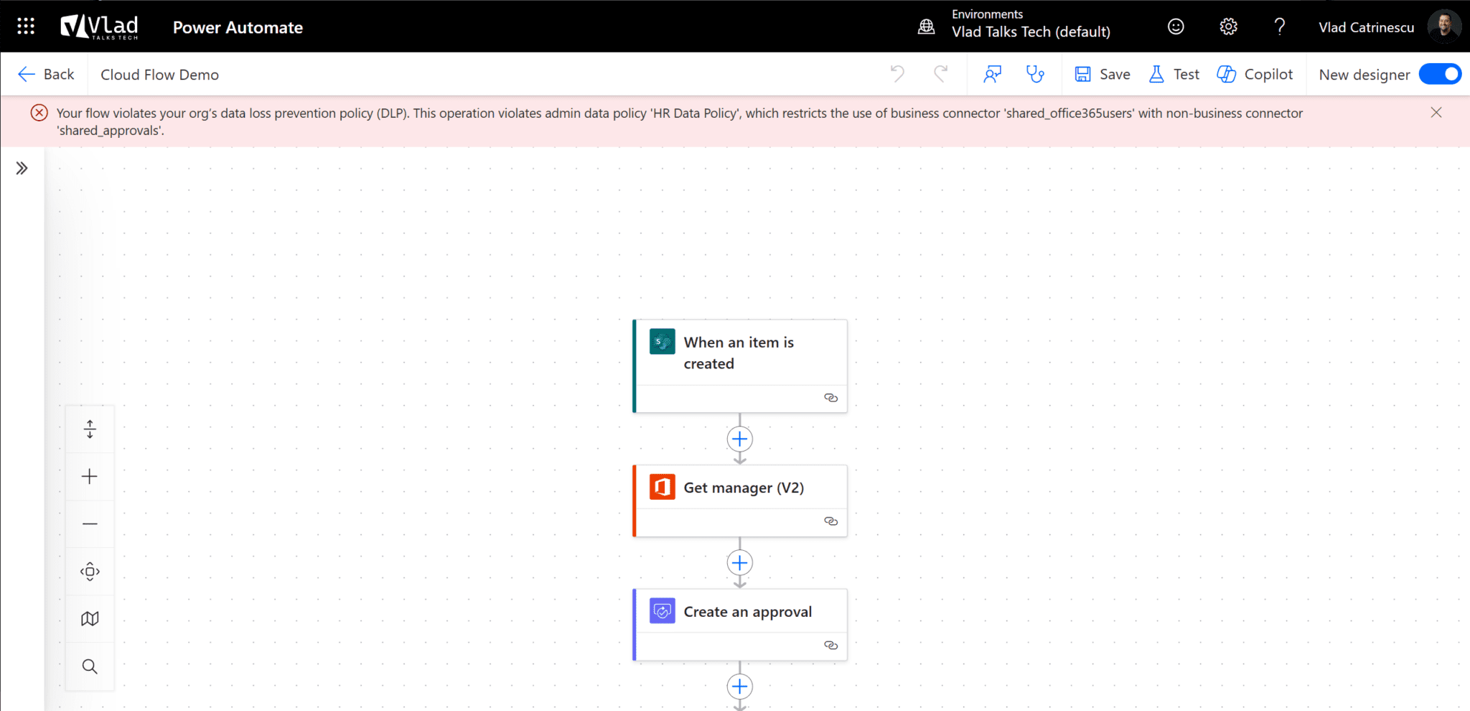Image resolution: width=1470 pixels, height=711 pixels.
Task: Open the minimap icon on the canvas toolbar
Action: (90, 618)
